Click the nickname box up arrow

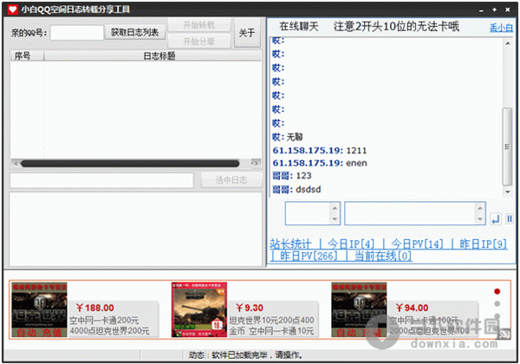coord(335,208)
